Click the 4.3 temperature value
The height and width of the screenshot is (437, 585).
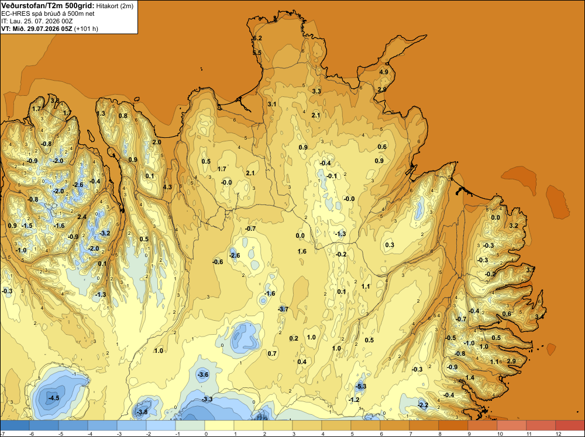tap(167, 187)
